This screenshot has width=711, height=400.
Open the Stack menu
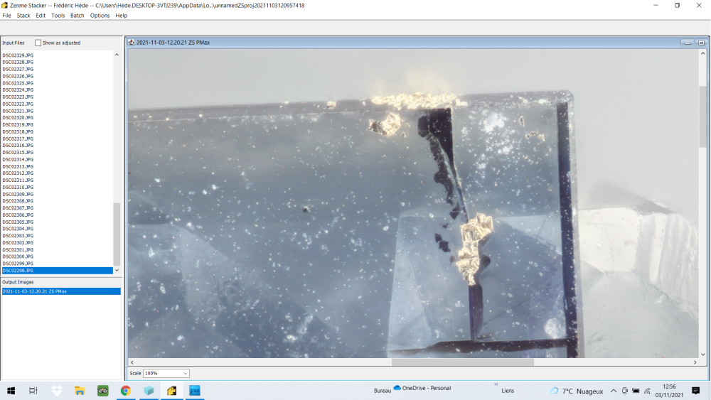pos(23,16)
